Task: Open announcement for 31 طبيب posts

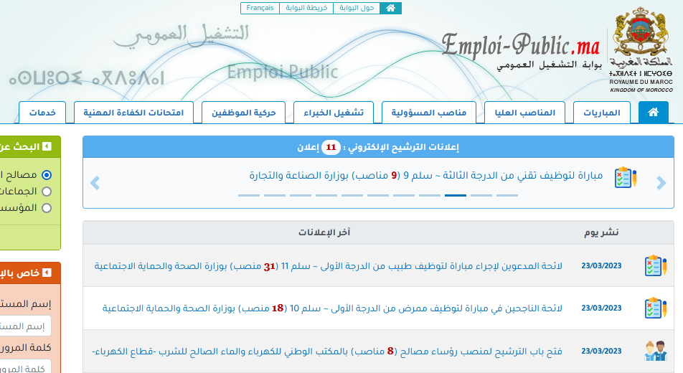Action: tap(329, 266)
